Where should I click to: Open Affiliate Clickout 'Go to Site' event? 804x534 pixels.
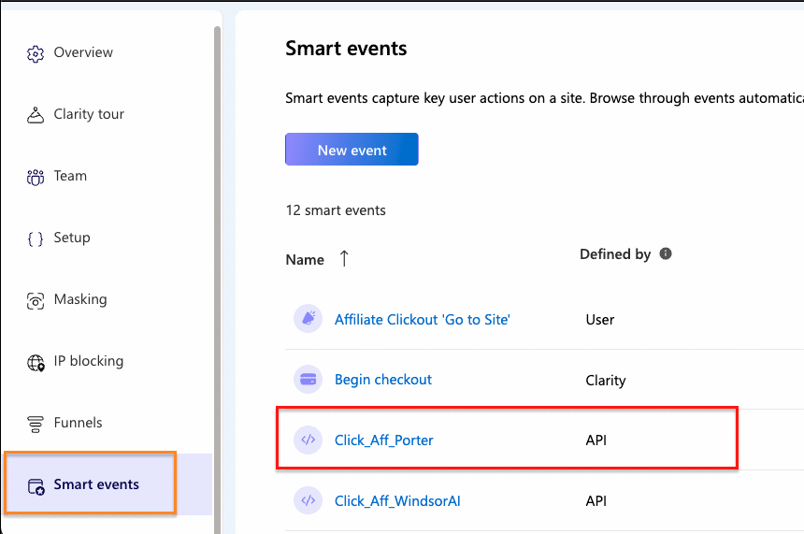[x=422, y=319]
